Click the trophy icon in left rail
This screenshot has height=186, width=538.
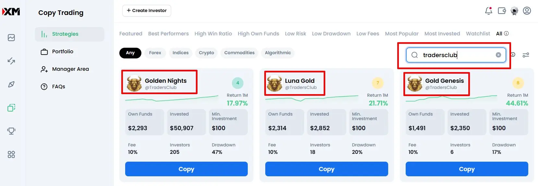(11, 131)
